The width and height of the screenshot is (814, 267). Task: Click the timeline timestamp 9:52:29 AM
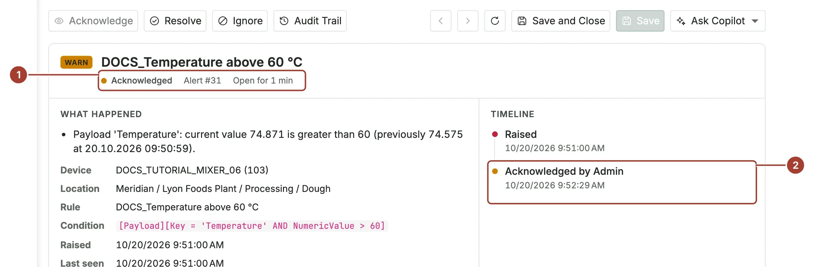(555, 185)
